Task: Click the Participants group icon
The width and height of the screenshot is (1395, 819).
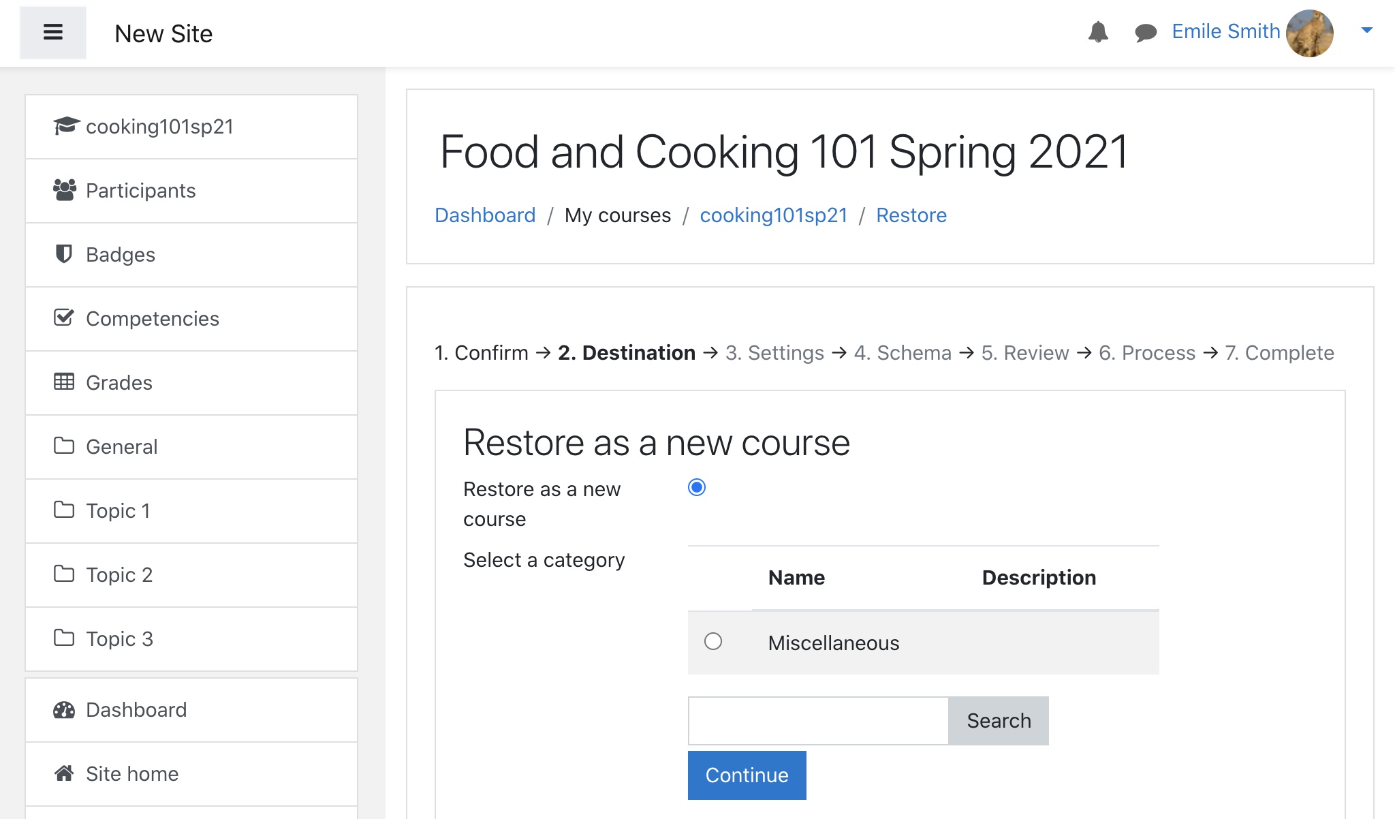Action: 64,190
